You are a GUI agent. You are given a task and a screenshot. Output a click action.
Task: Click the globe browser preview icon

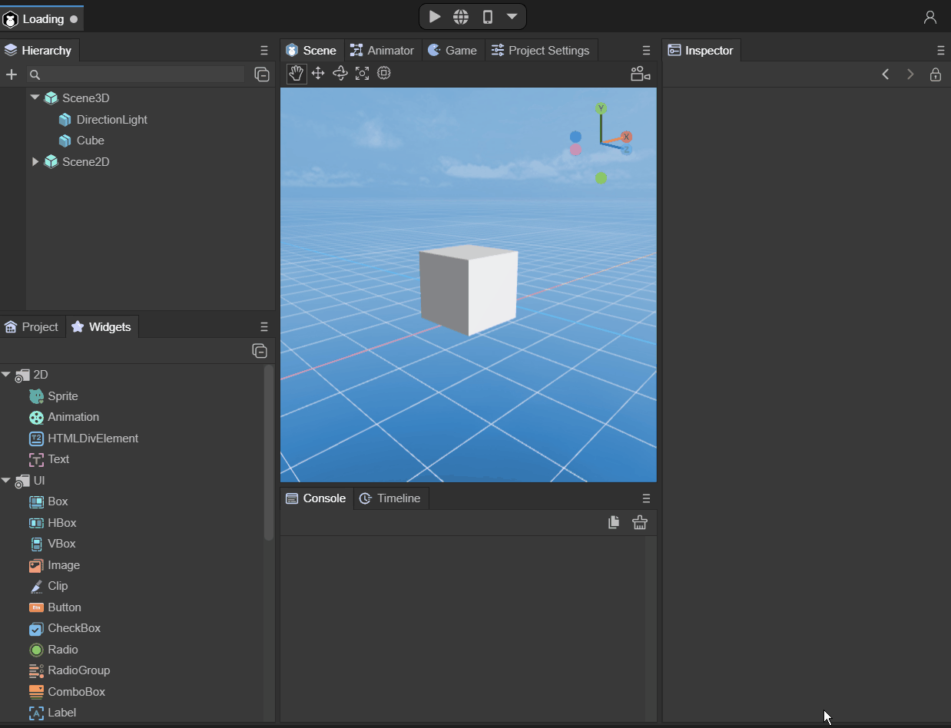[461, 17]
